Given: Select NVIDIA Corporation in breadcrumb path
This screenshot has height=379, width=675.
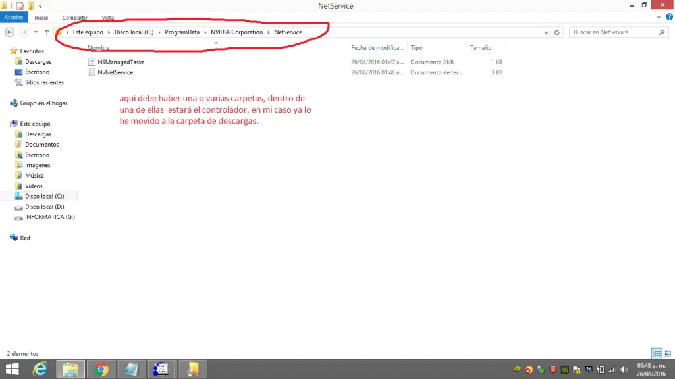Looking at the screenshot, I should 237,32.
